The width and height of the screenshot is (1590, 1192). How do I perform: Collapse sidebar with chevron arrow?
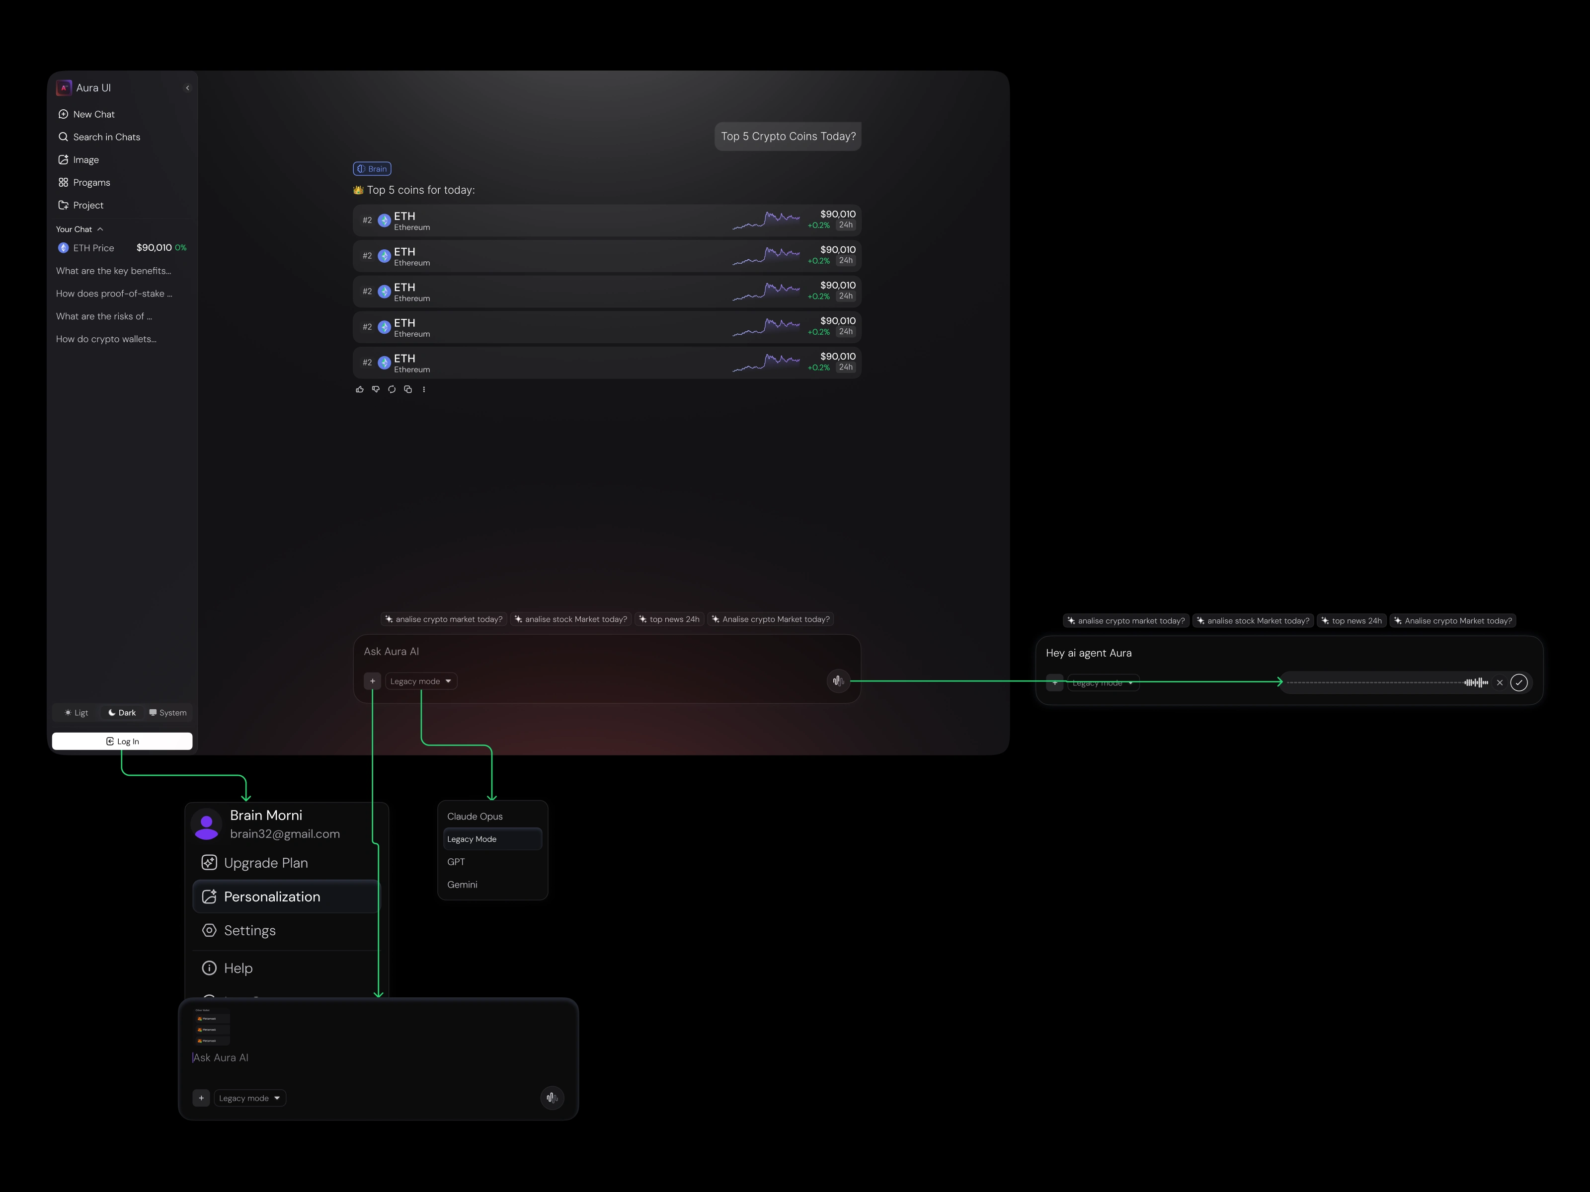point(188,88)
